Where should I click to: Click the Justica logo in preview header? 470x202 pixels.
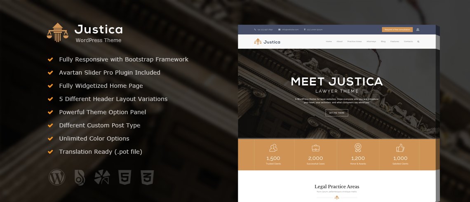click(x=267, y=42)
